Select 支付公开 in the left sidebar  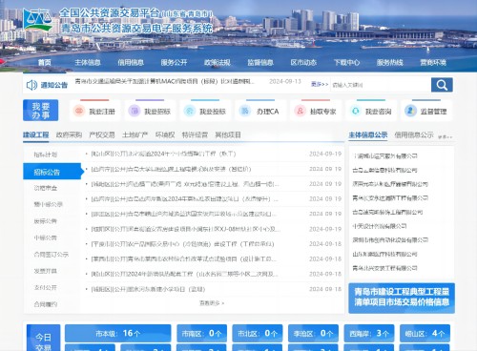(45, 287)
